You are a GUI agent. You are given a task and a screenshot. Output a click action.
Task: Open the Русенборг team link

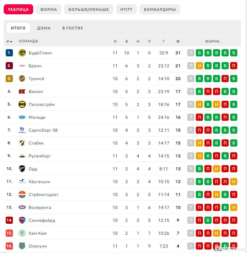(x=40, y=156)
